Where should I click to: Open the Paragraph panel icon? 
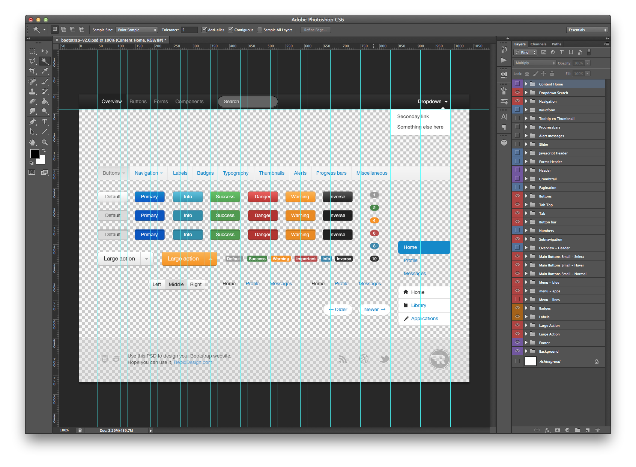coord(504,127)
